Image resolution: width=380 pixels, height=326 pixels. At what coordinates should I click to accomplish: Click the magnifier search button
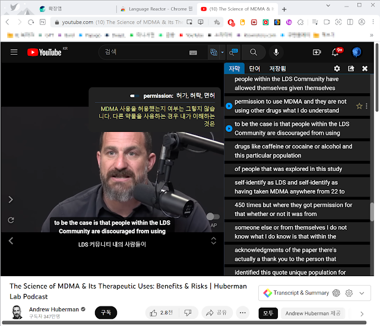(x=254, y=52)
